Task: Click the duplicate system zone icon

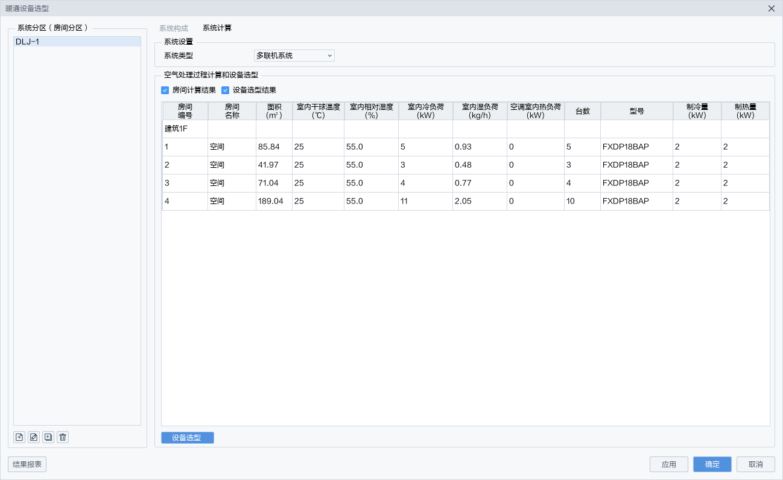Action: [48, 437]
